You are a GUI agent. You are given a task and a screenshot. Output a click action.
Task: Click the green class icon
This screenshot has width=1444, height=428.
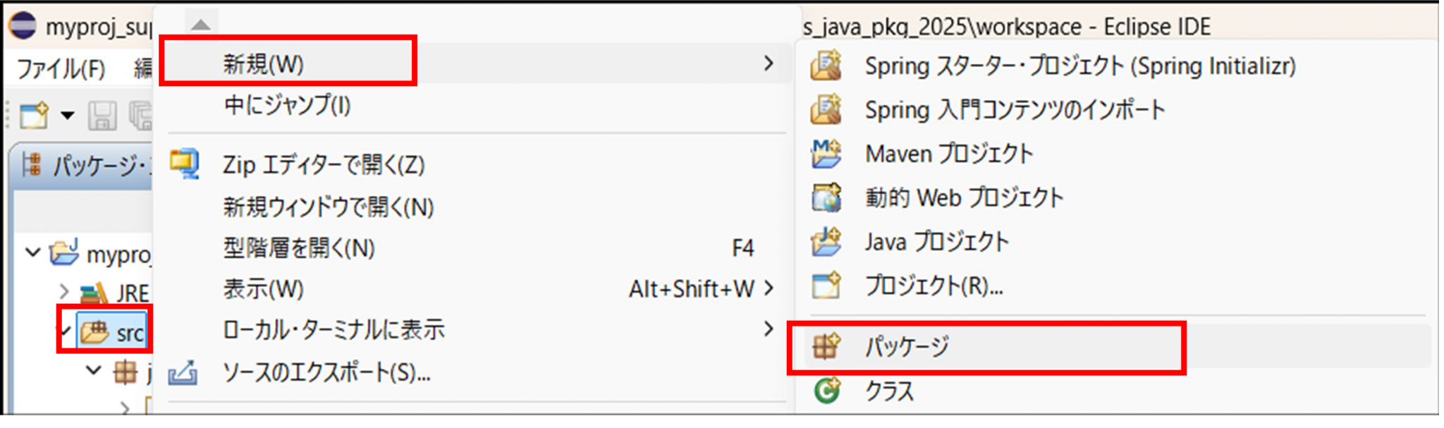pos(826,390)
